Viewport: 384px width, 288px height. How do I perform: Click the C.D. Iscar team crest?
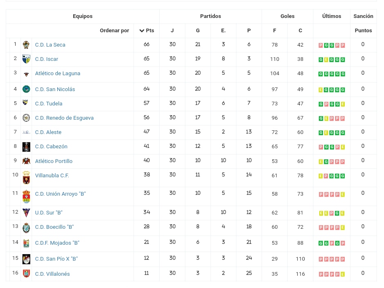pyautogui.click(x=26, y=59)
